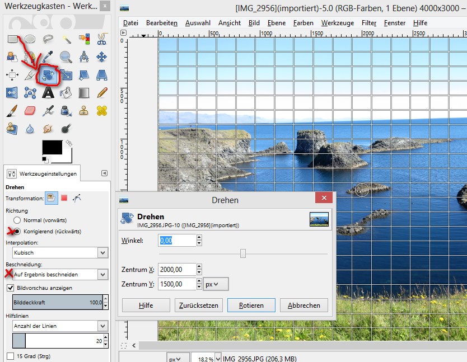This screenshot has width=467, height=362.
Task: Select the Normal (vorwärts) direction option
Action: click(17, 220)
